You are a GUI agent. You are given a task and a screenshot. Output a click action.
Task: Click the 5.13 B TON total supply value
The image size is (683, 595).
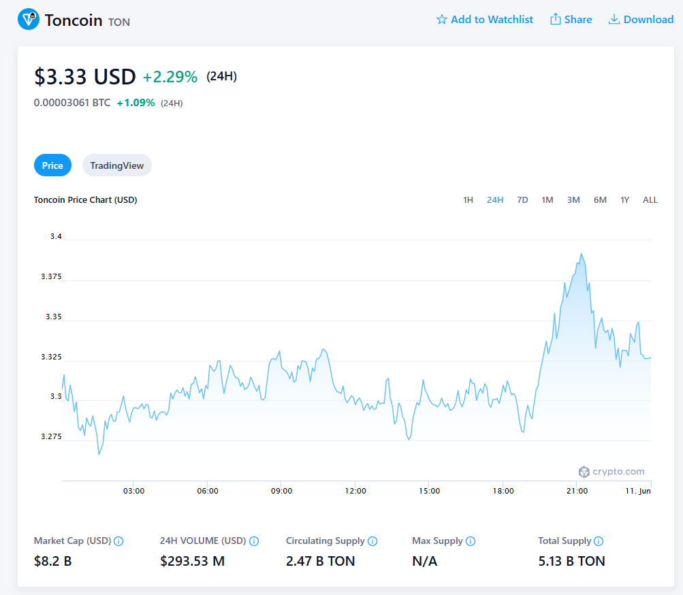pos(571,561)
